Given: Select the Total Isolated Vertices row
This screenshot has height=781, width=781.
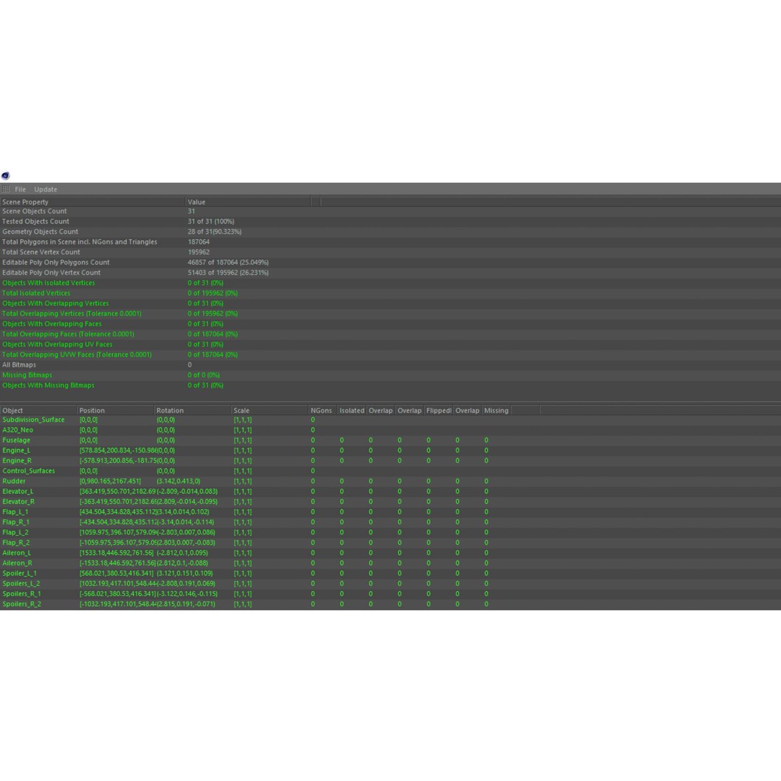Looking at the screenshot, I should point(390,293).
